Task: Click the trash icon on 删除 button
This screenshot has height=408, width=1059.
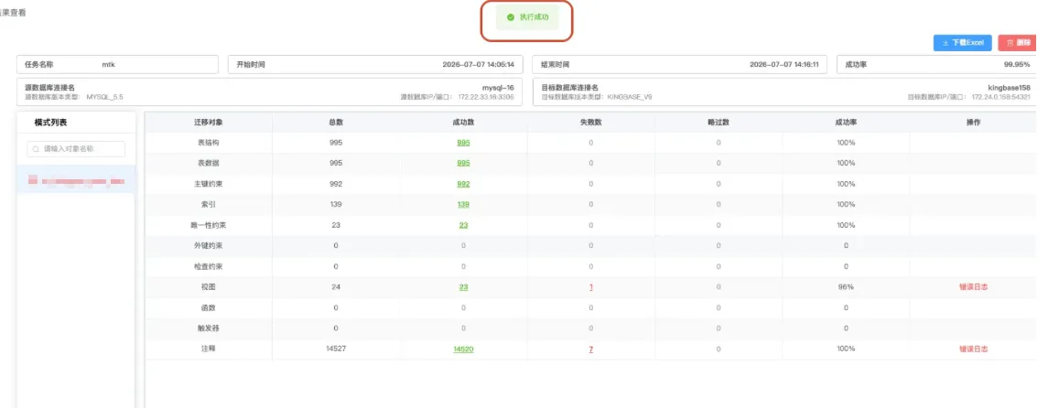Action: [1010, 43]
